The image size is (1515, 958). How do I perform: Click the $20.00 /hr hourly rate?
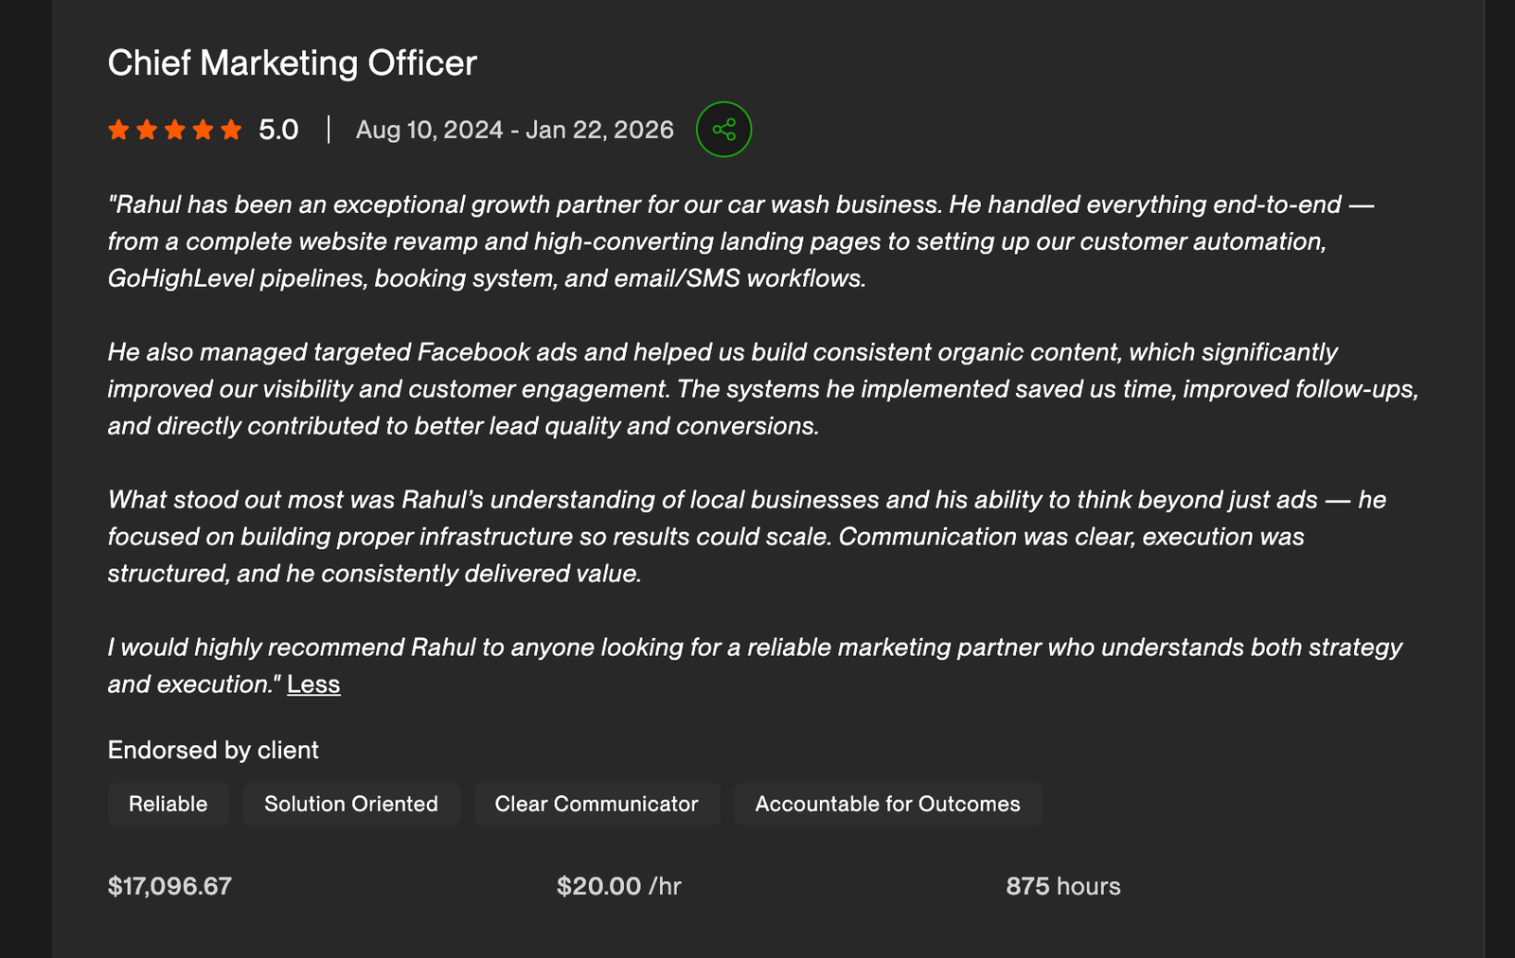coord(619,886)
